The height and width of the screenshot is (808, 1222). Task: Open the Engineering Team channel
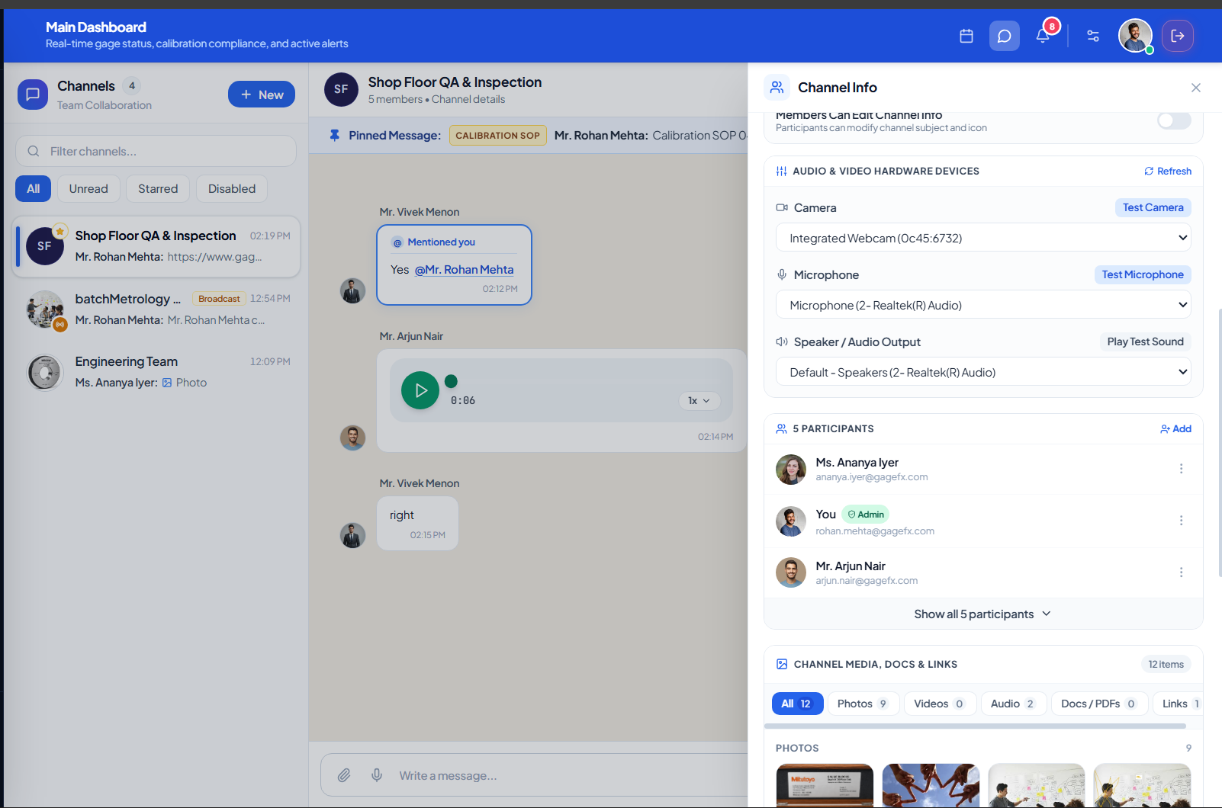pyautogui.click(x=156, y=372)
